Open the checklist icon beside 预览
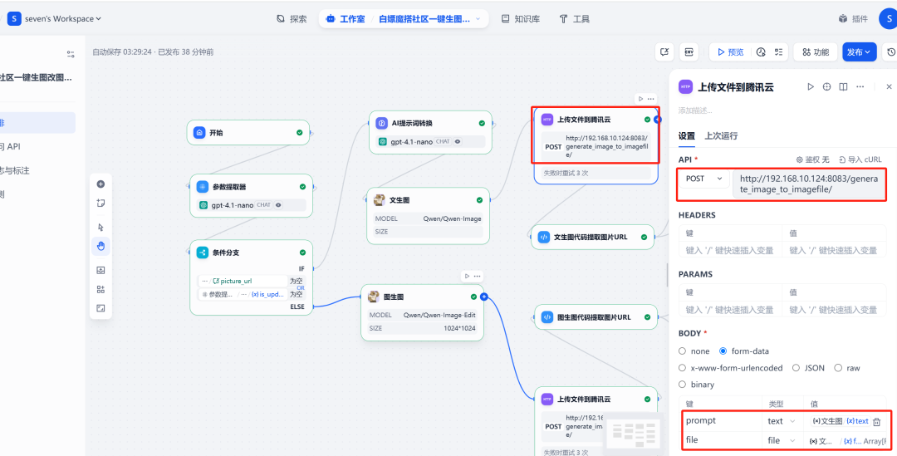This screenshot has width=897, height=456. [778, 52]
